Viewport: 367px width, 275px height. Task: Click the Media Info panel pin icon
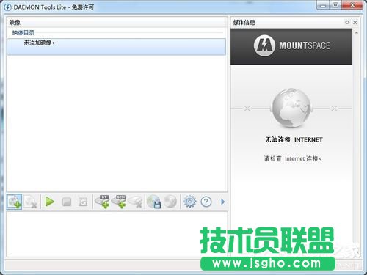tap(347, 22)
